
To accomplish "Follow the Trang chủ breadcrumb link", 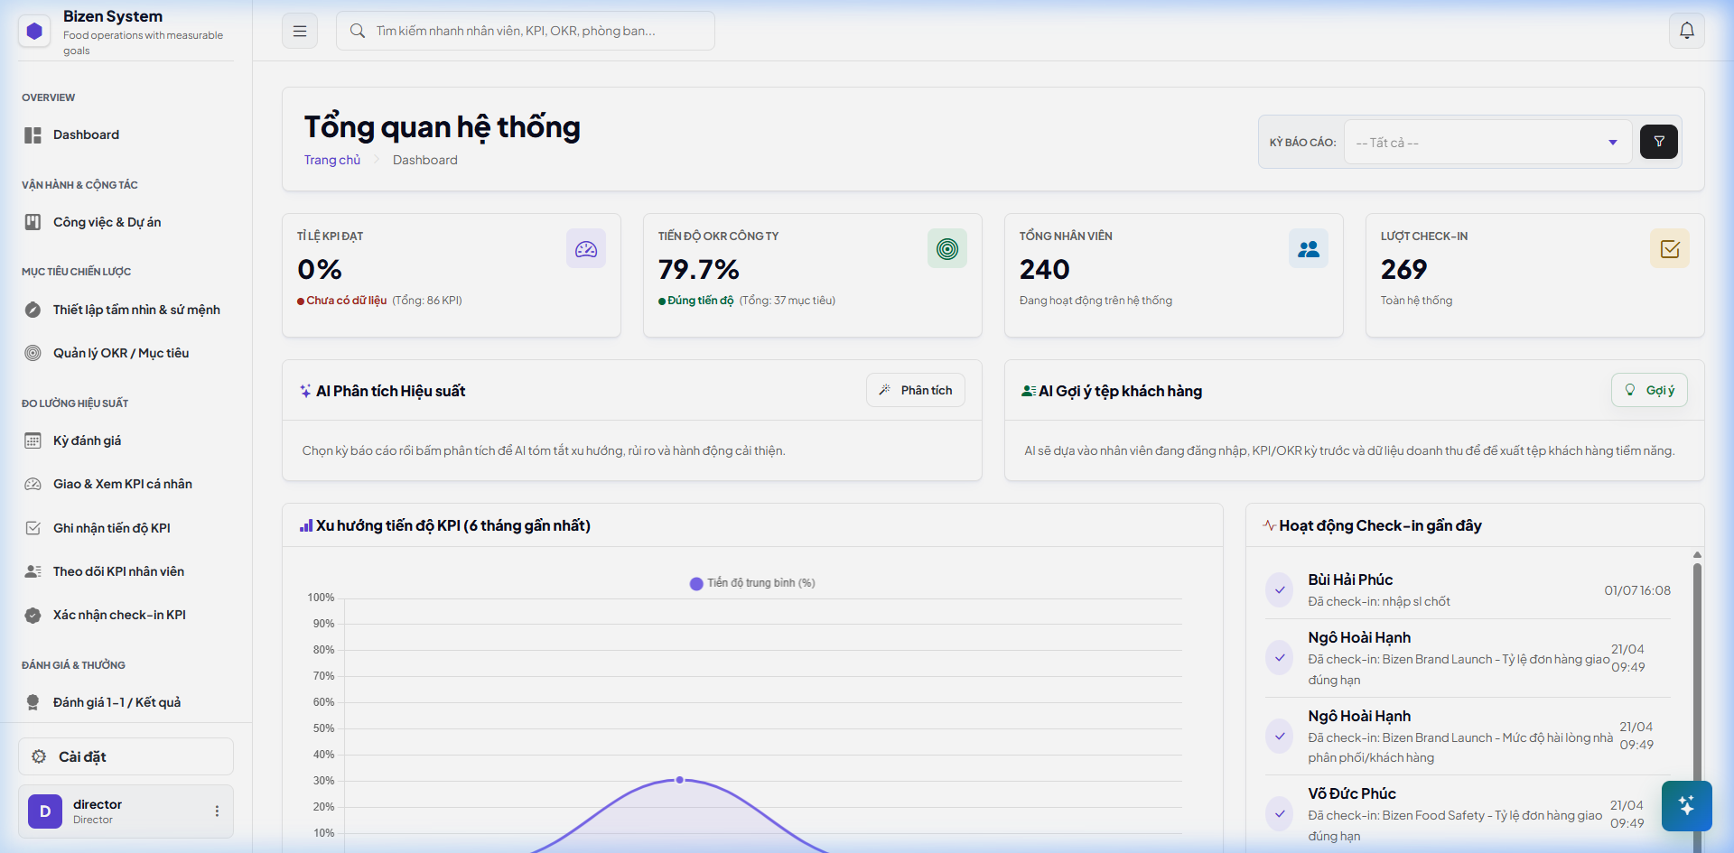I will [331, 160].
